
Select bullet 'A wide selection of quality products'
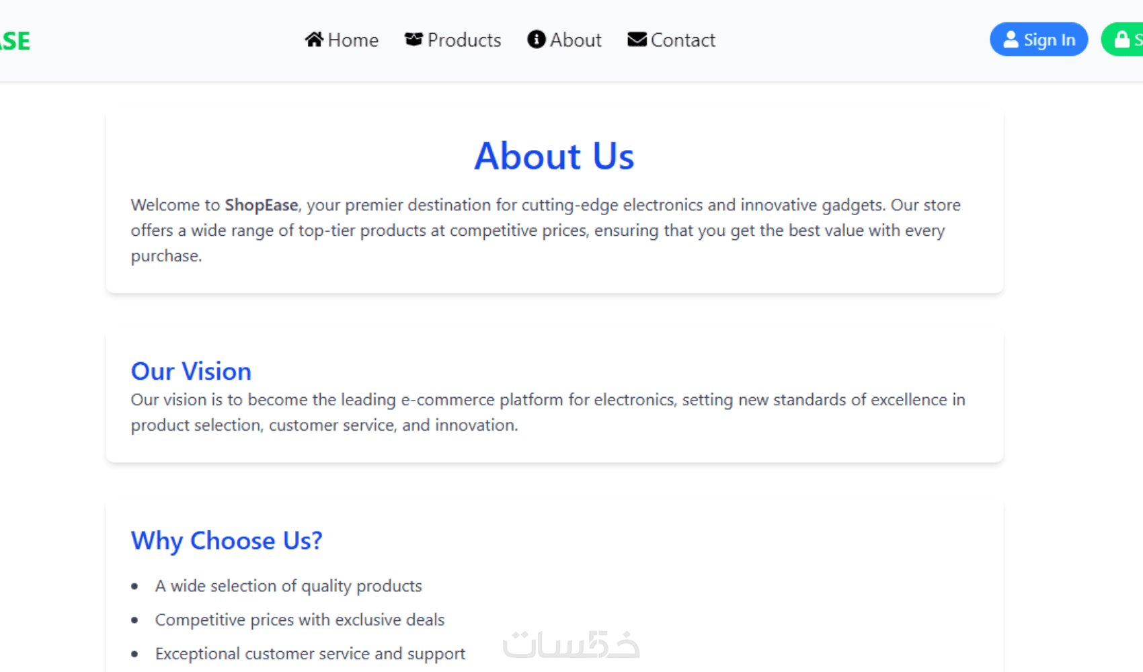pos(288,586)
